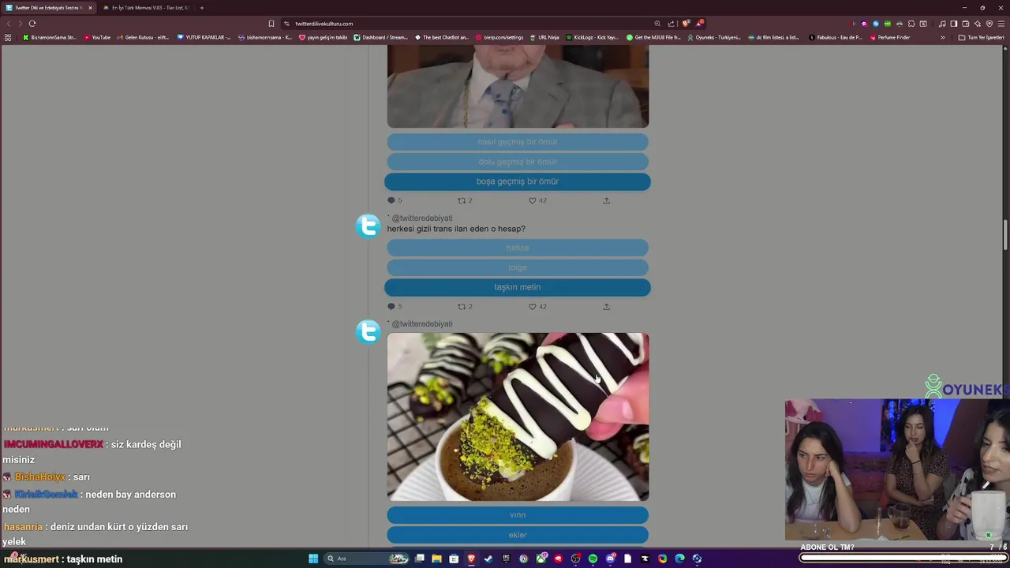Open the browser hamburger menu
This screenshot has width=1010, height=568.
click(x=1001, y=24)
